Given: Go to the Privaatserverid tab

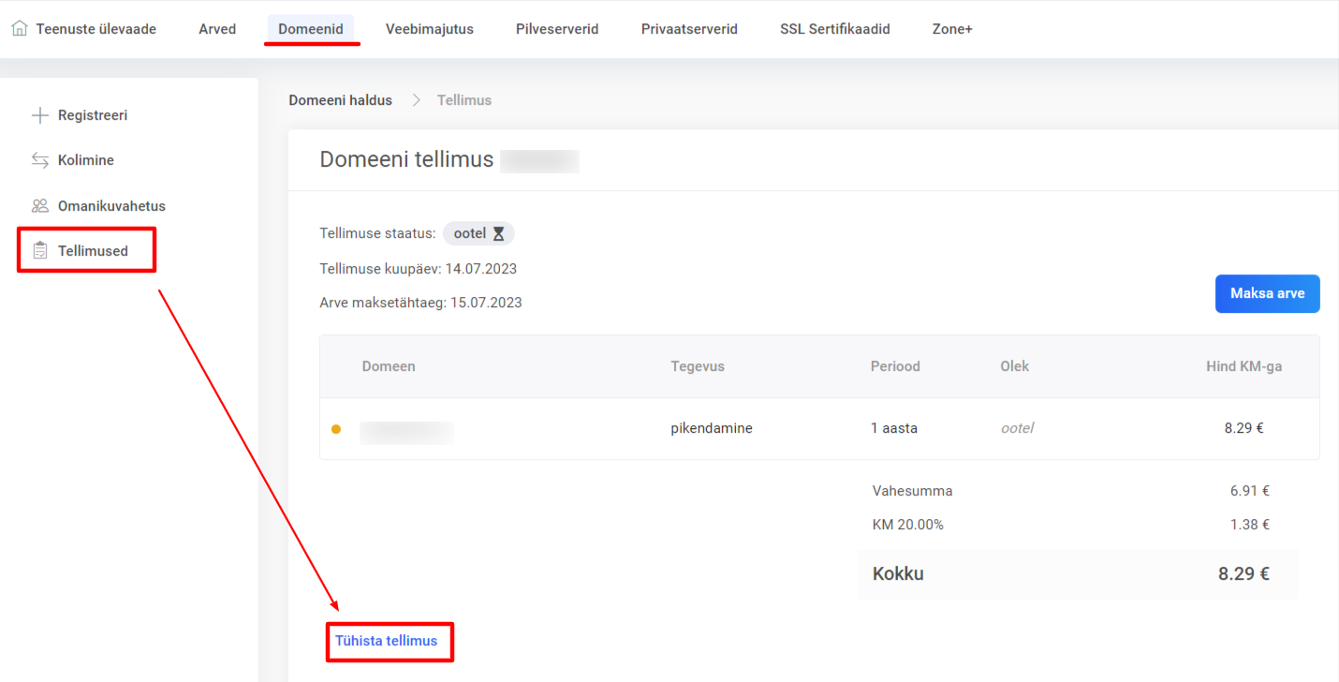Looking at the screenshot, I should coord(689,29).
